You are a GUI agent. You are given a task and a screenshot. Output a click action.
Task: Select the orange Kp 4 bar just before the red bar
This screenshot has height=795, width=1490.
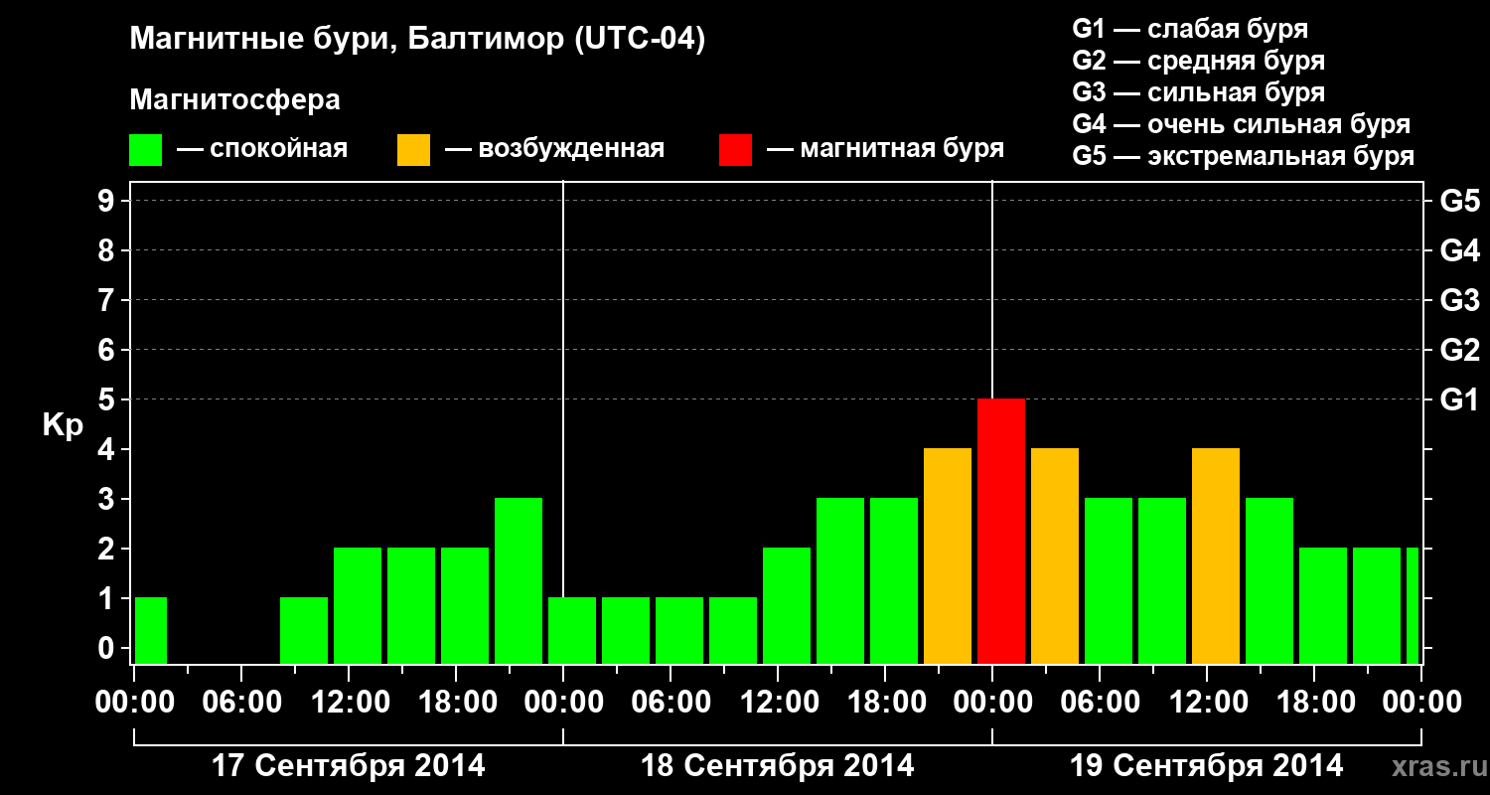coord(948,556)
